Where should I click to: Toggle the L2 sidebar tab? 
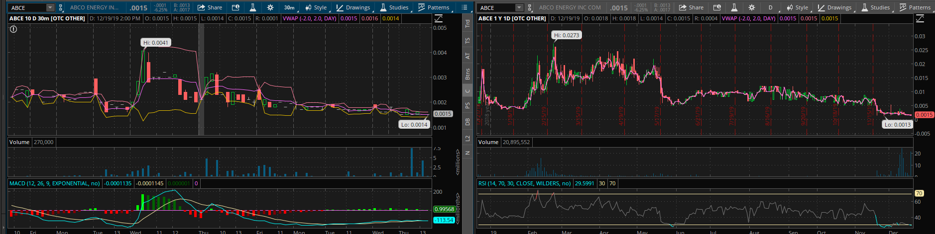coord(467,138)
